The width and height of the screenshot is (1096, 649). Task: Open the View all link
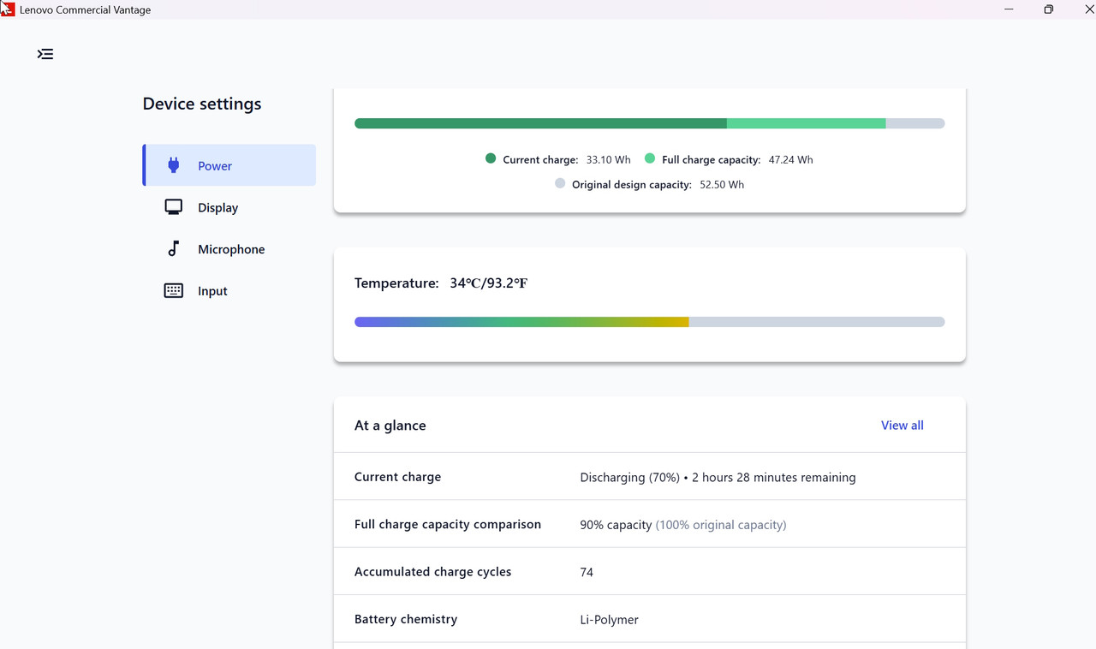[x=902, y=426]
